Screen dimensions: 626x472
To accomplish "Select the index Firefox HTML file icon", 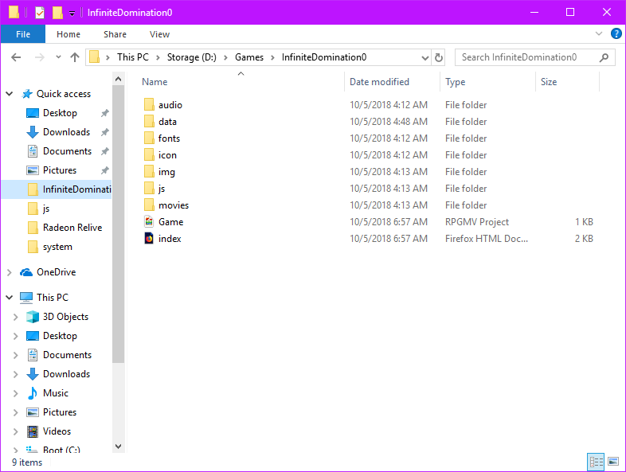I will pyautogui.click(x=149, y=239).
